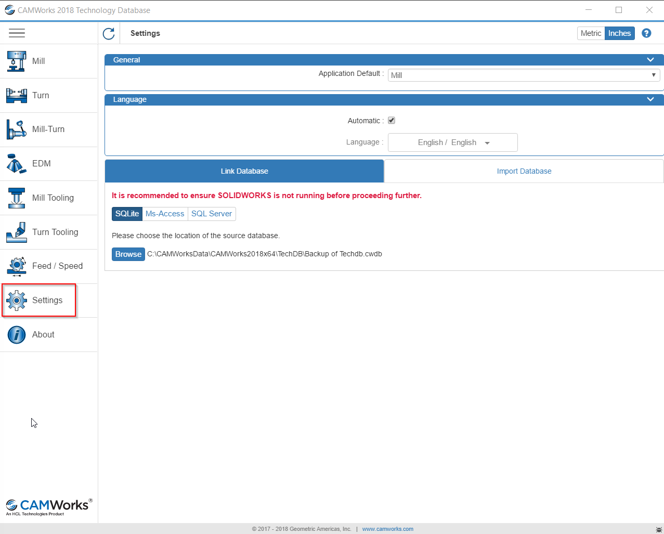Open the Turn section

pyautogui.click(x=49, y=95)
